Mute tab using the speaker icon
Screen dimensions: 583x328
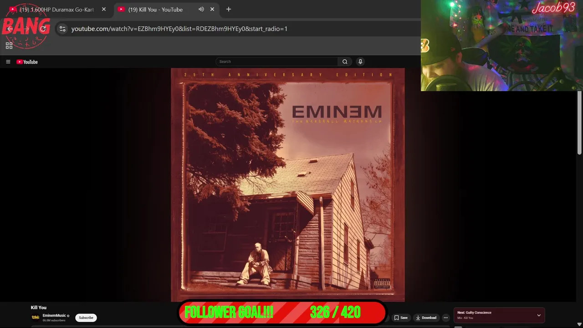(x=201, y=9)
